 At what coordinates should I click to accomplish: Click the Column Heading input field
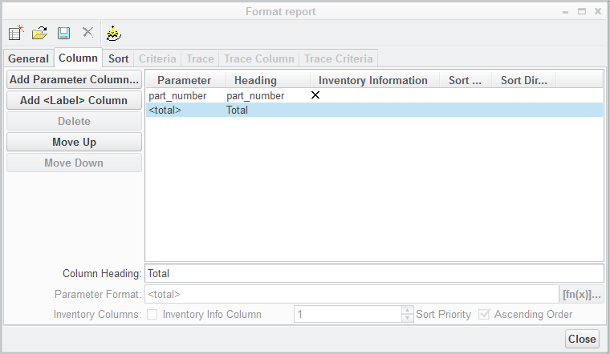(x=374, y=273)
